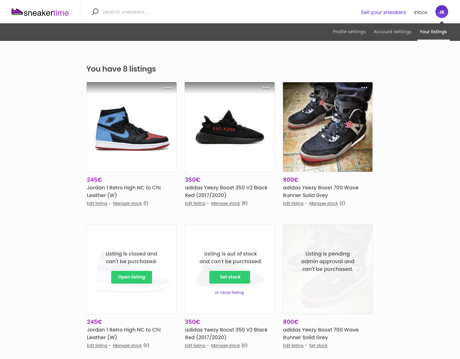
Task: Click the sneakertime shoe logo
Action: coord(18,12)
